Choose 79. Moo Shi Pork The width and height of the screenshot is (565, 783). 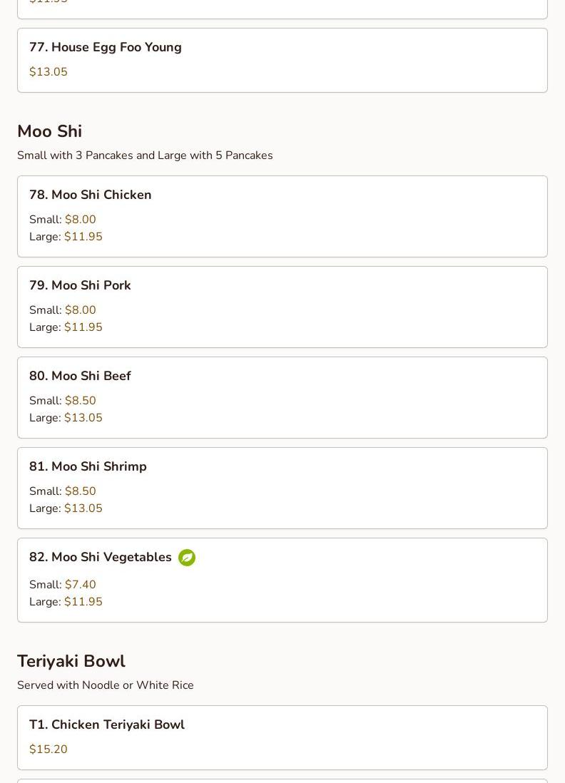pyautogui.click(x=80, y=285)
